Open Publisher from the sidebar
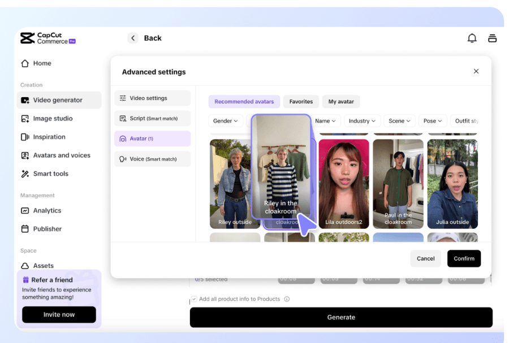Viewport: 509px width, 343px height. tap(47, 229)
